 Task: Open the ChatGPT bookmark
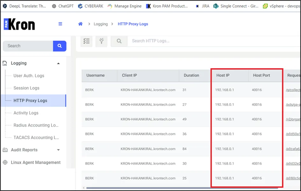tap(63, 6)
